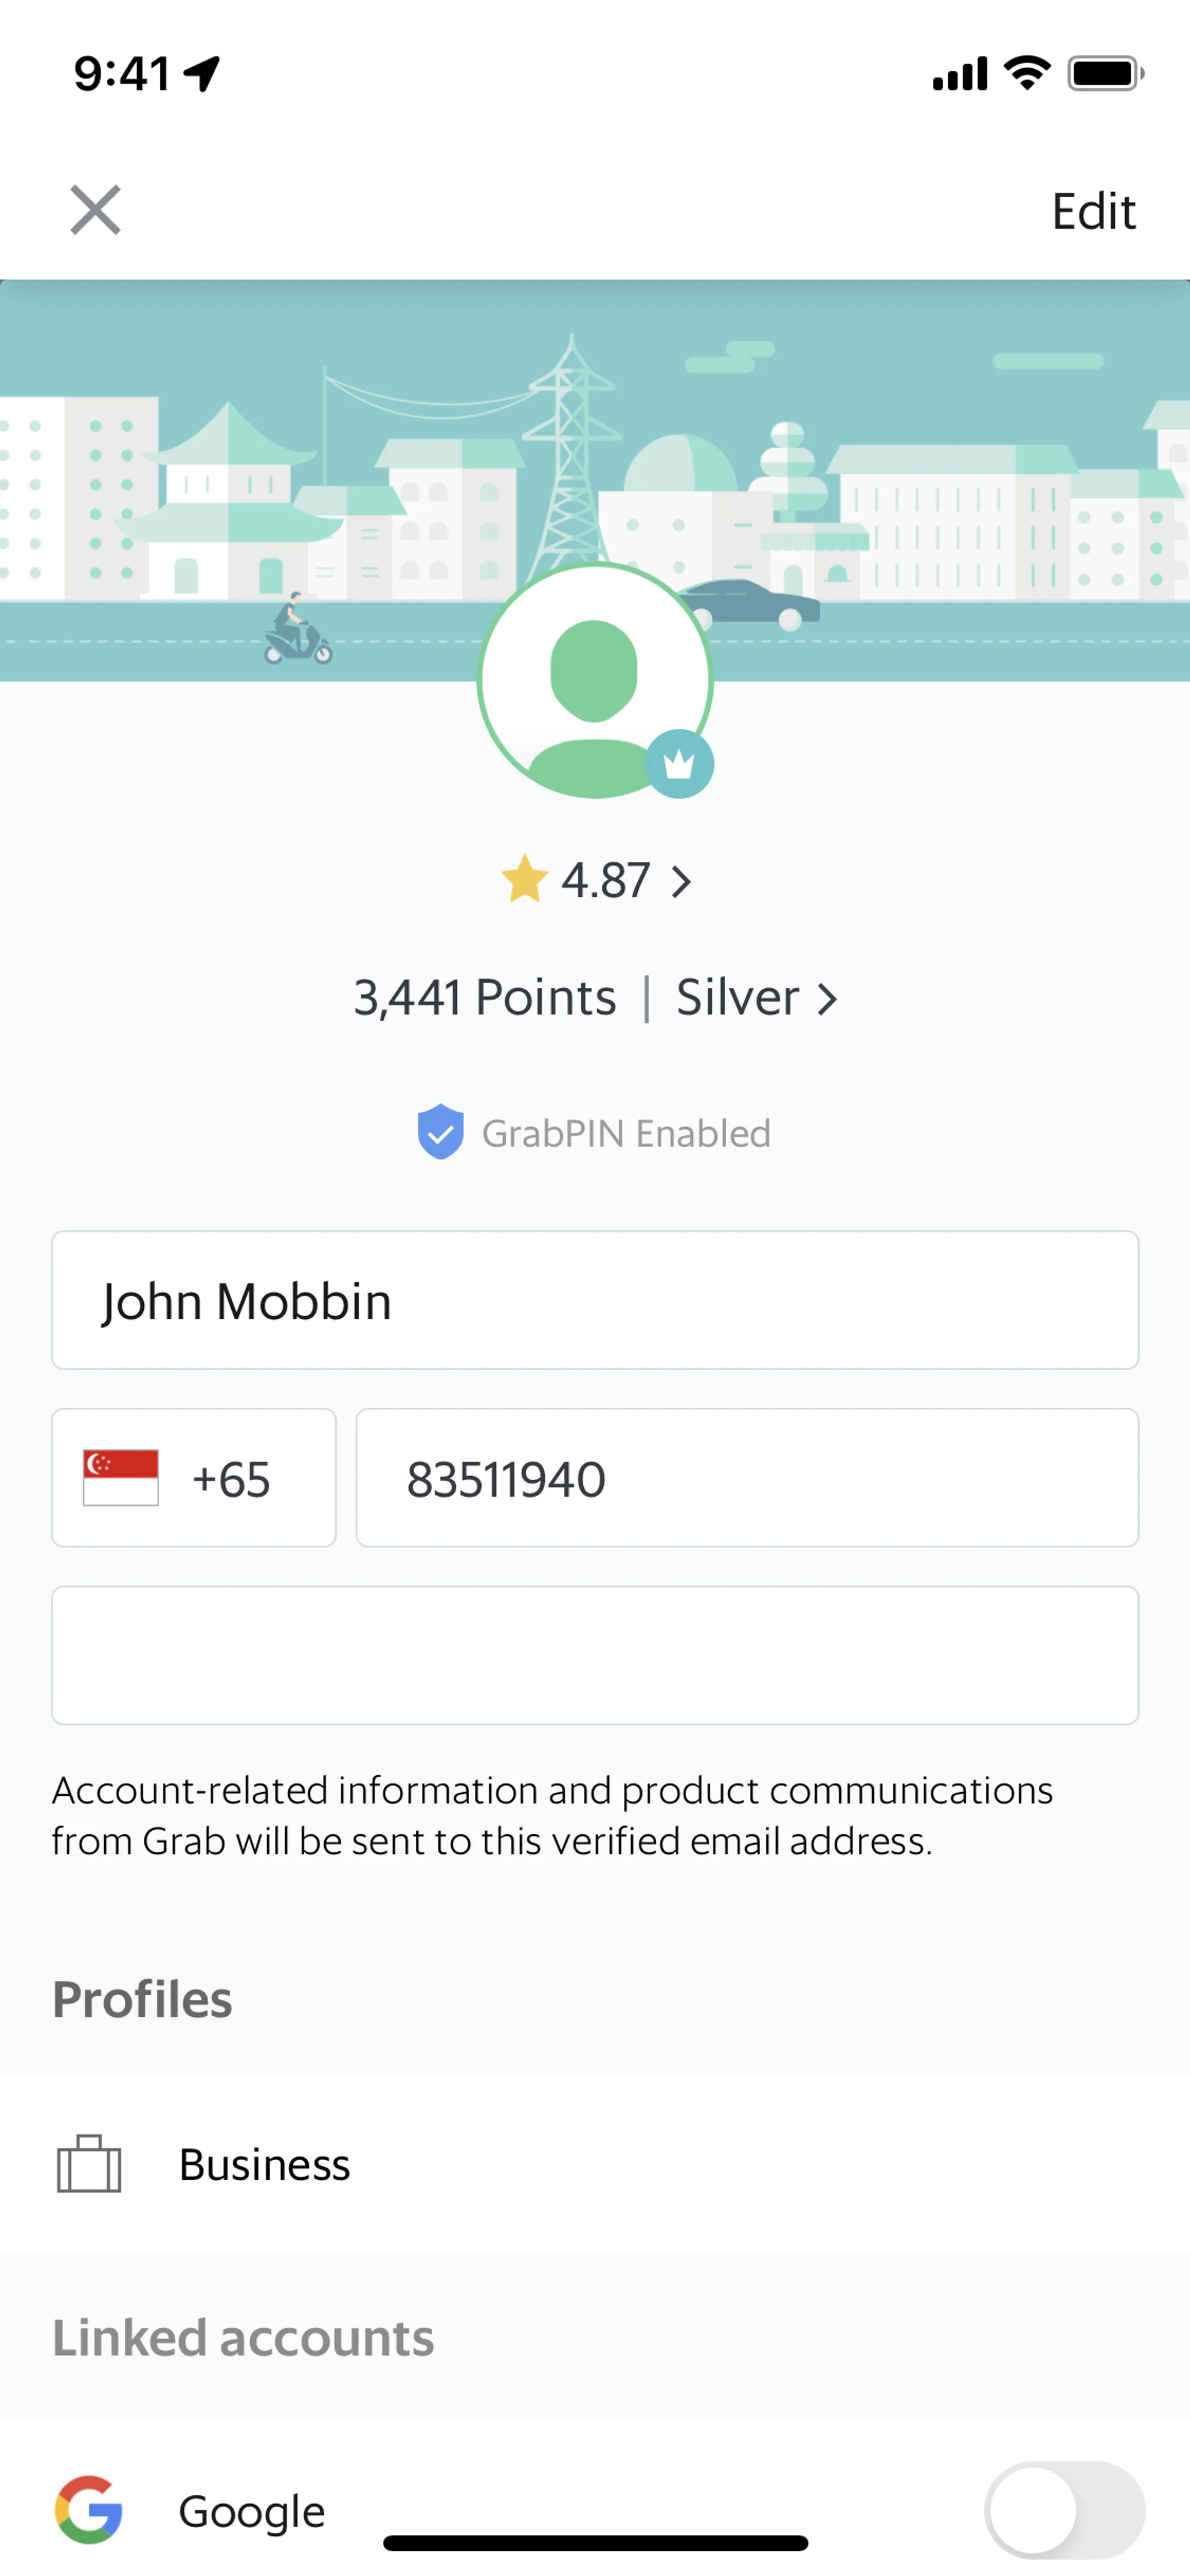This screenshot has height=2576, width=1190.
Task: Tap phone number field 83511940
Action: click(746, 1478)
